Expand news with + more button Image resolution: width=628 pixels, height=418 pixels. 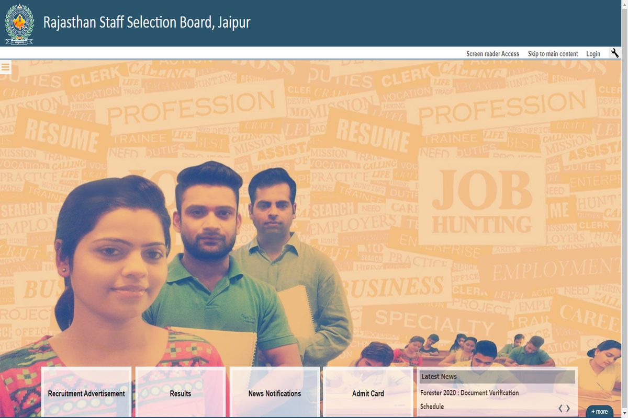tap(600, 411)
